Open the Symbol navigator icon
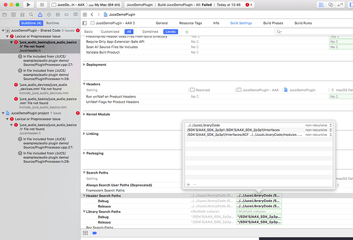This screenshot has width=353, height=240. 23,15
